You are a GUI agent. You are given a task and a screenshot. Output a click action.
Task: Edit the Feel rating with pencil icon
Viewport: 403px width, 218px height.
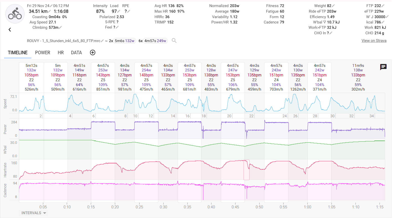tap(117, 27)
